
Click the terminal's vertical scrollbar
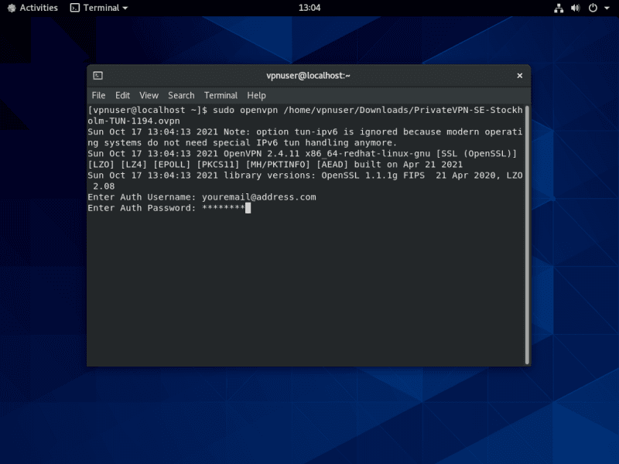pyautogui.click(x=527, y=232)
